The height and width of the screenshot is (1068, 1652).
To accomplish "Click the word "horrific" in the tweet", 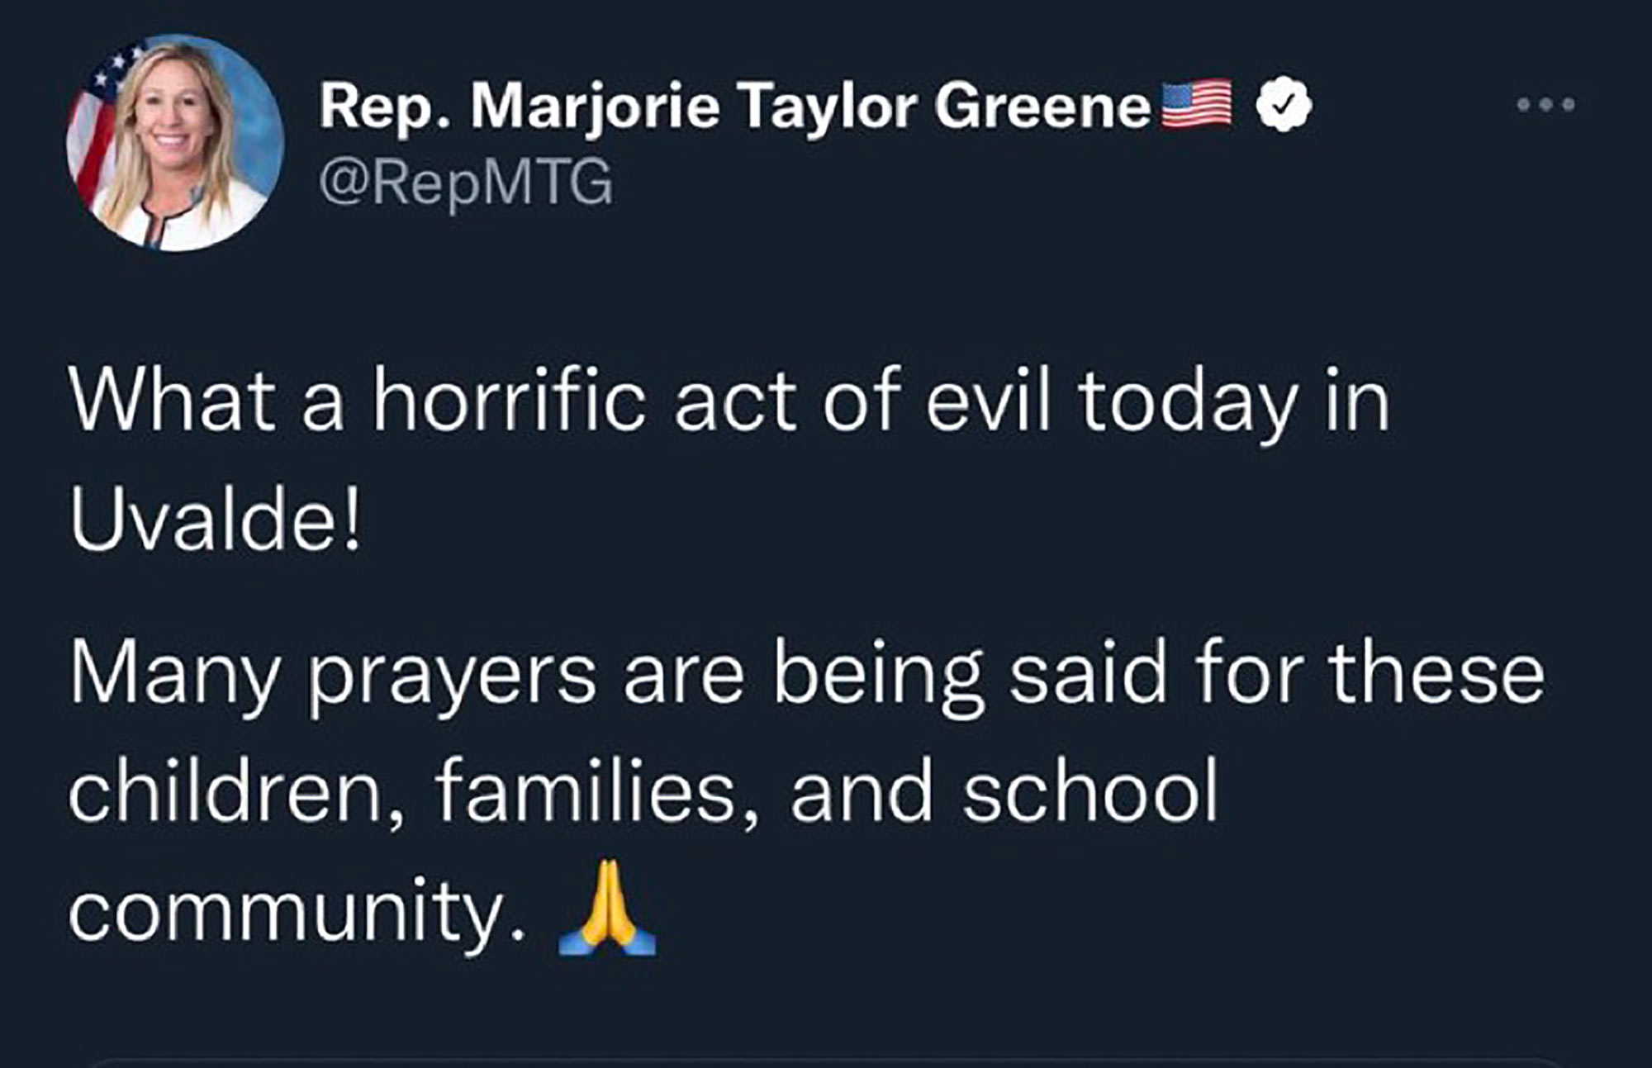I will coord(509,402).
